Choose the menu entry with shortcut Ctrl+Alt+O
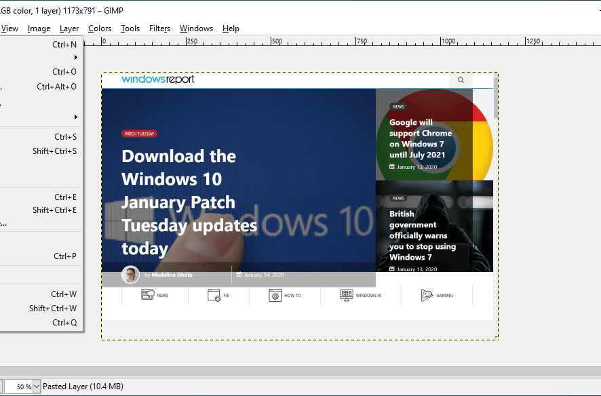The width and height of the screenshot is (601, 396). tap(41, 87)
